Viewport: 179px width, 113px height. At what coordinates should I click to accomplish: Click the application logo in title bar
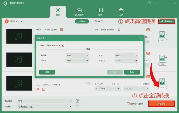pyautogui.click(x=5, y=4)
